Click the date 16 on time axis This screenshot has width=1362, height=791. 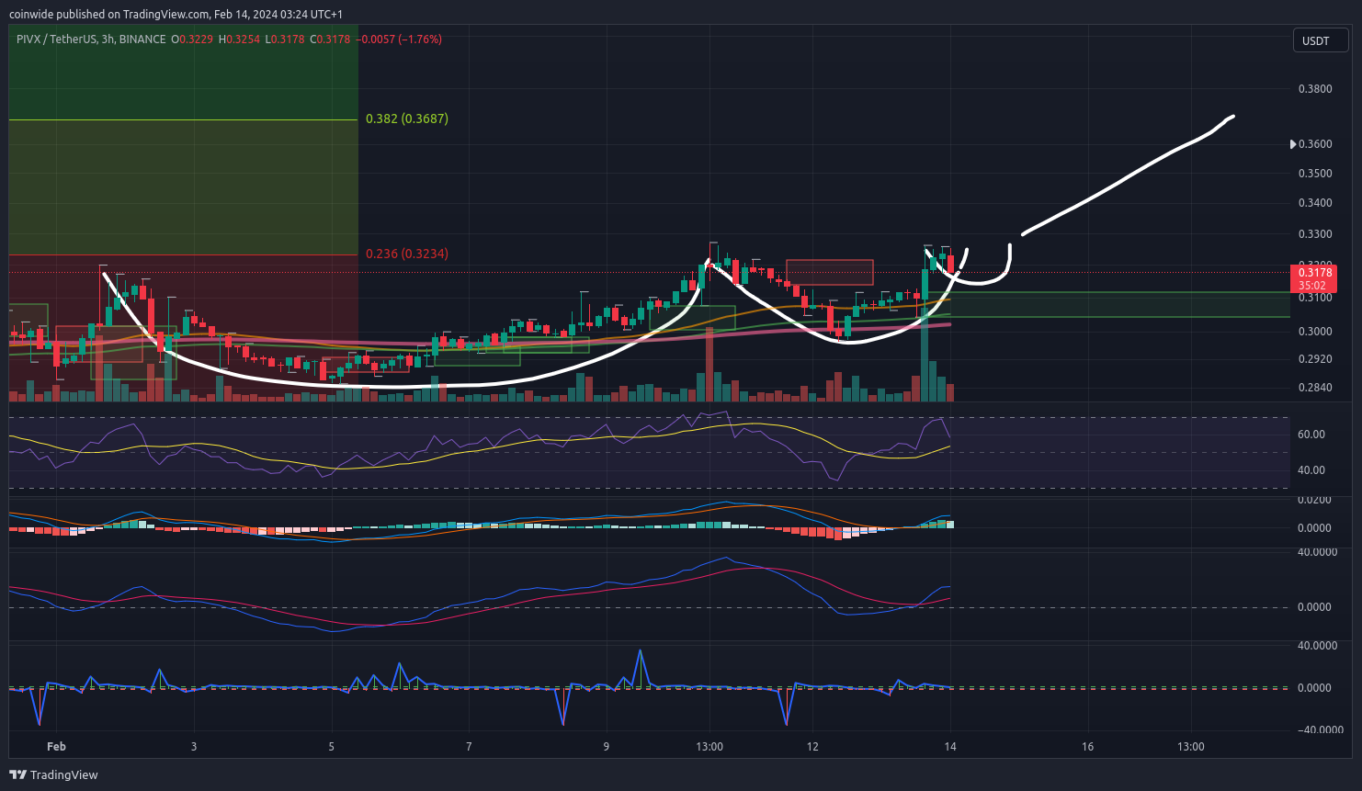1088,747
